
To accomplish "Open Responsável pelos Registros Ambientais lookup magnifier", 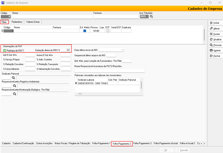I will click(x=15, y=86).
